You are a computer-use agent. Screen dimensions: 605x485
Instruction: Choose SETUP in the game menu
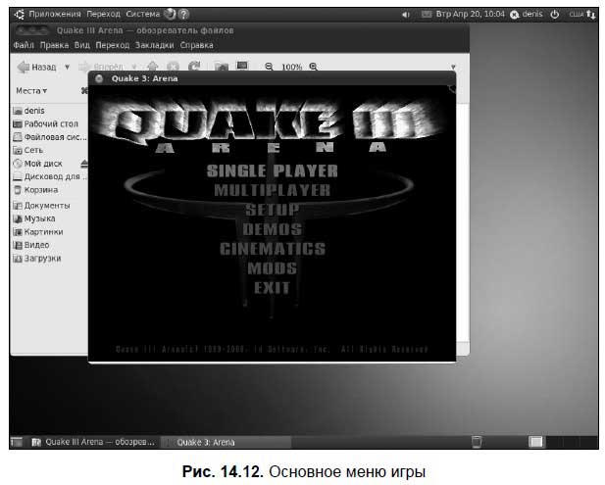coord(272,210)
